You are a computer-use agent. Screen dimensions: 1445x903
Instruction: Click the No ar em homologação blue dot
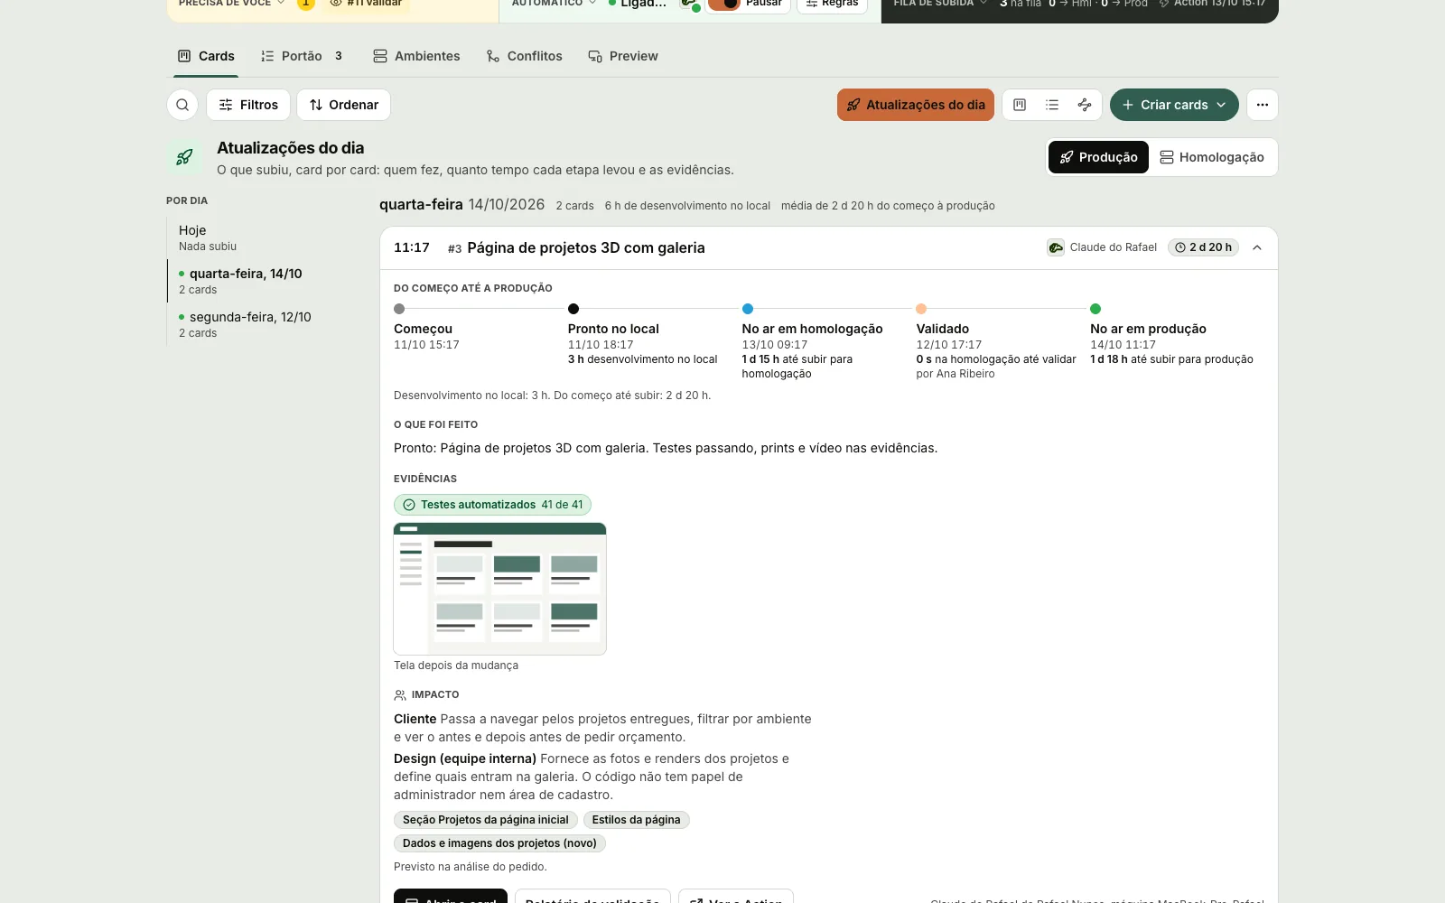(748, 309)
